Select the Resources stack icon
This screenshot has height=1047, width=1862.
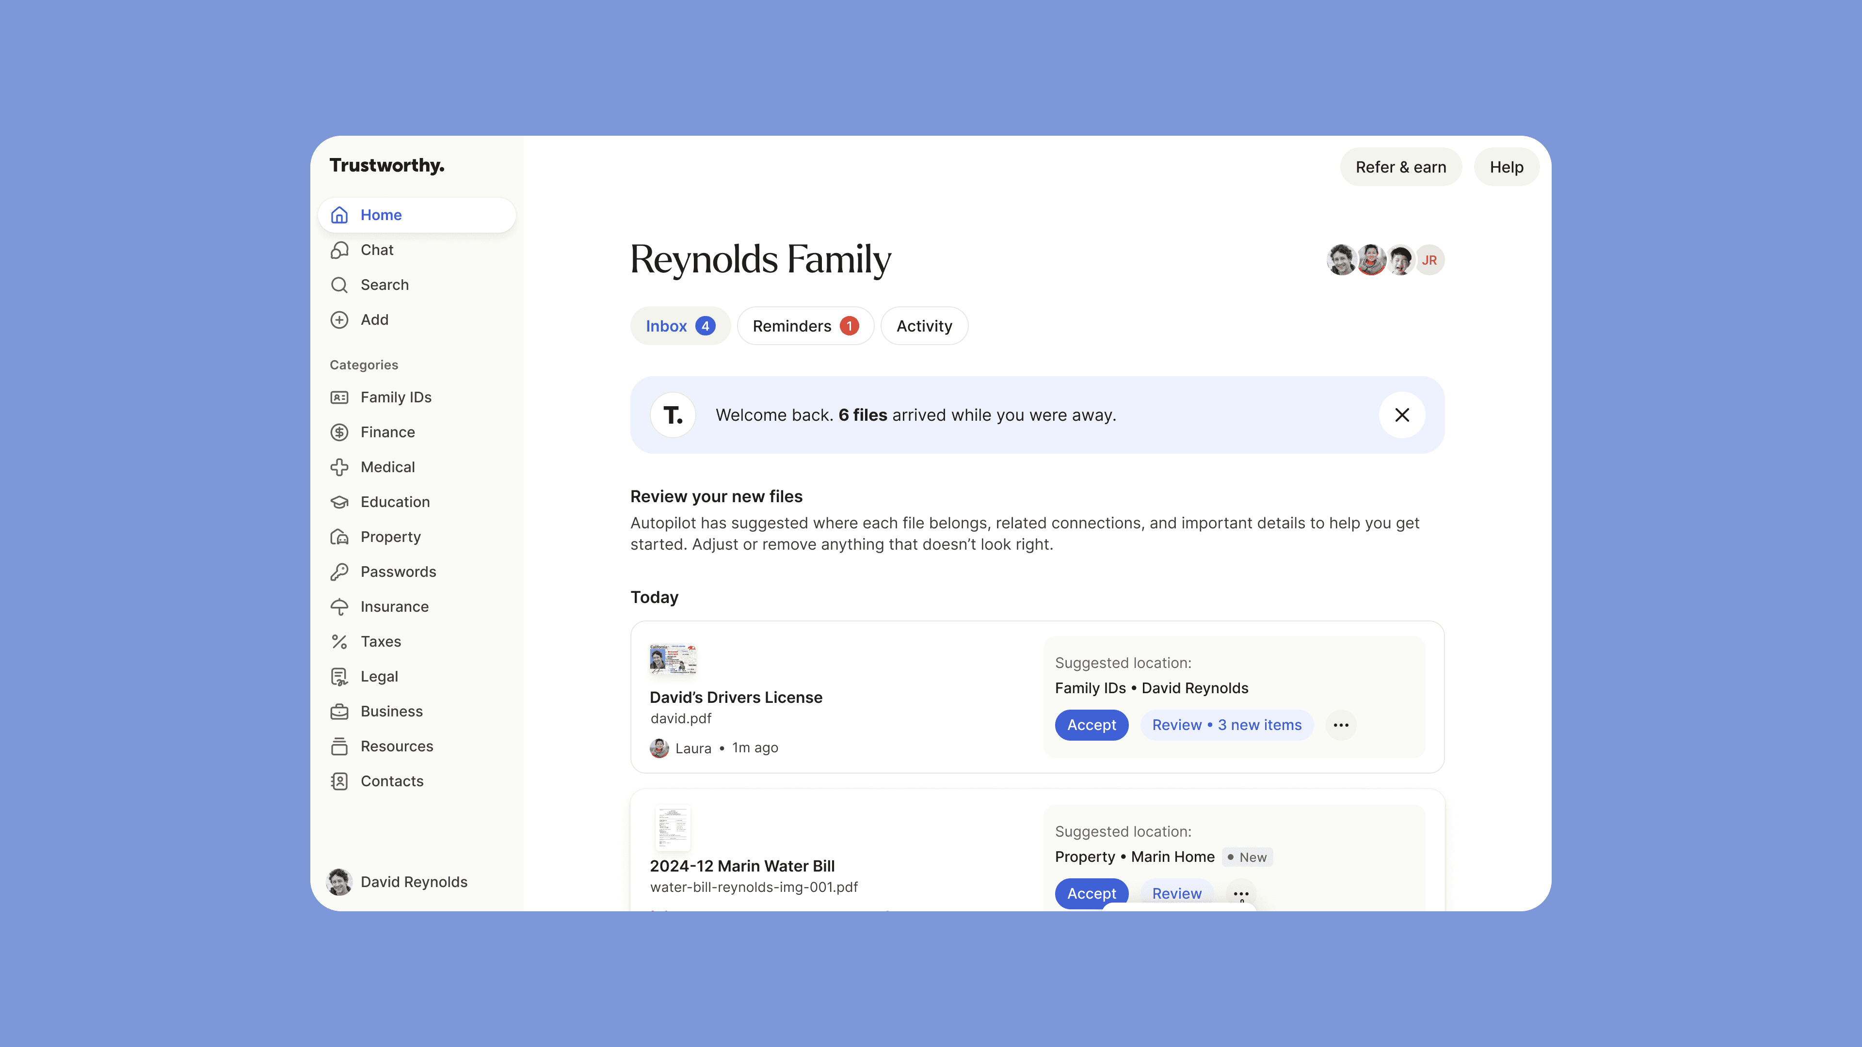click(339, 746)
